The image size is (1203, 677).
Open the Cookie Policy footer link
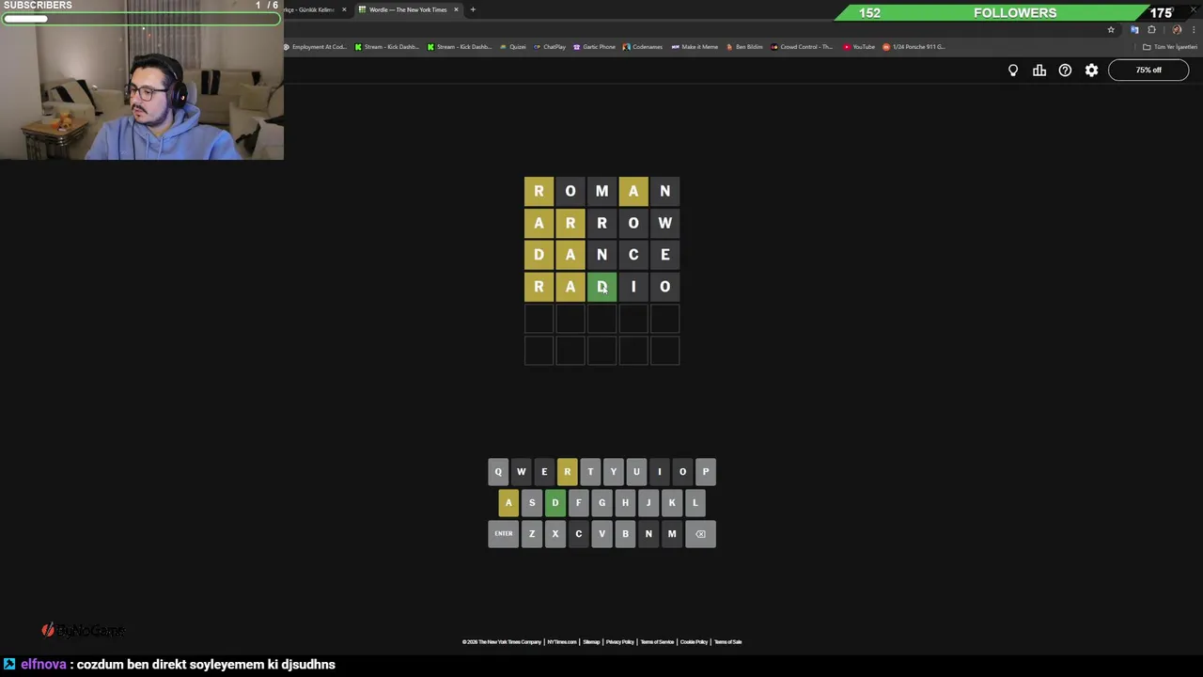(694, 642)
